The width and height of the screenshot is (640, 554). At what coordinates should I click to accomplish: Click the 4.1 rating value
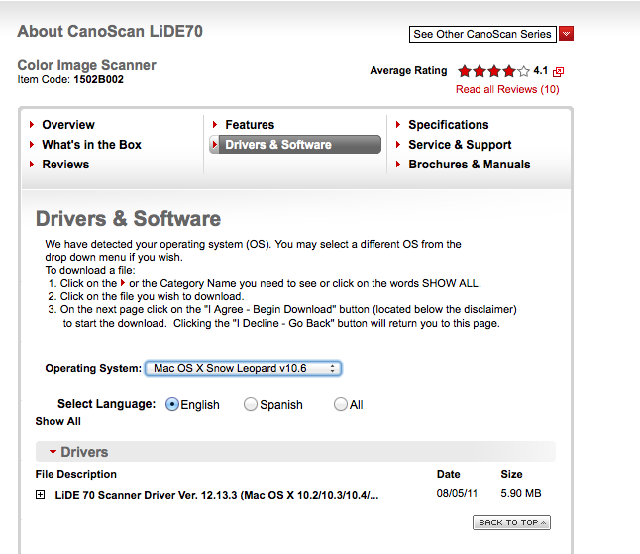tap(540, 71)
